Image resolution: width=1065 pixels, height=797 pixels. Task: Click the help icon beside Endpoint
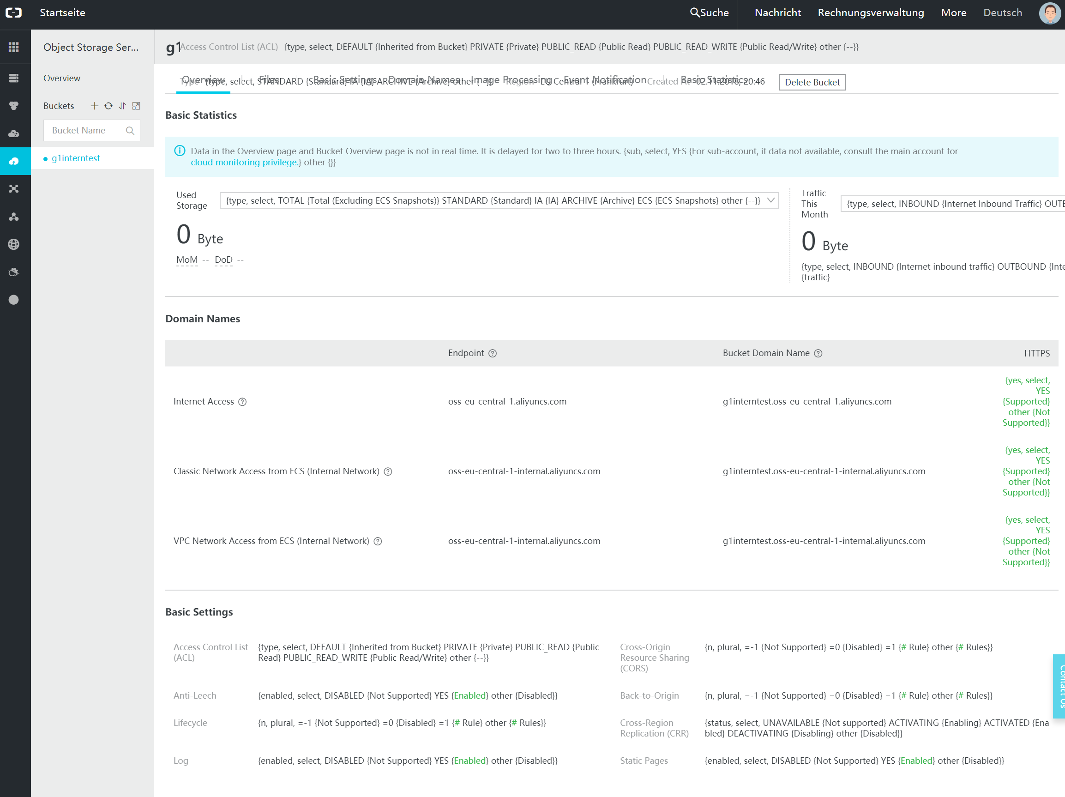point(493,353)
